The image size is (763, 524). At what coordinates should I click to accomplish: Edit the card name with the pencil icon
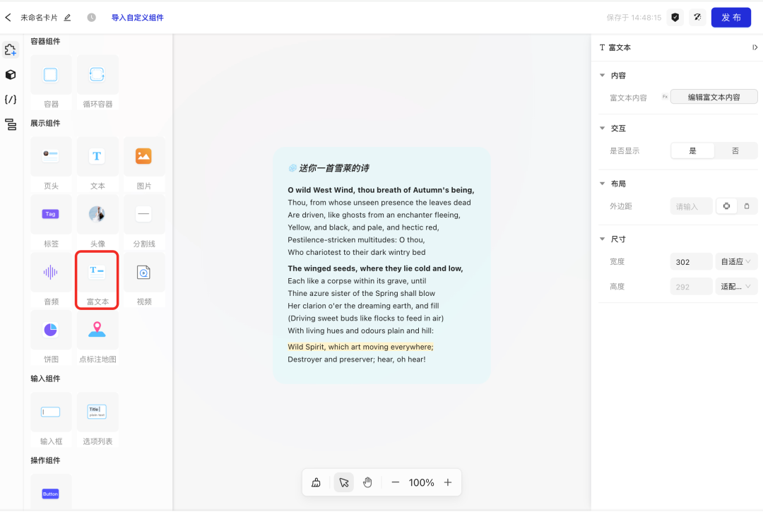click(68, 18)
